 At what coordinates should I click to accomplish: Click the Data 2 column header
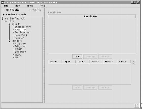coord(96,62)
